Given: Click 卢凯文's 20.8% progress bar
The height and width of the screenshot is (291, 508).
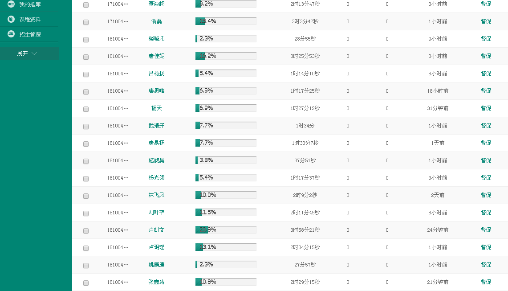Looking at the screenshot, I should (226, 230).
